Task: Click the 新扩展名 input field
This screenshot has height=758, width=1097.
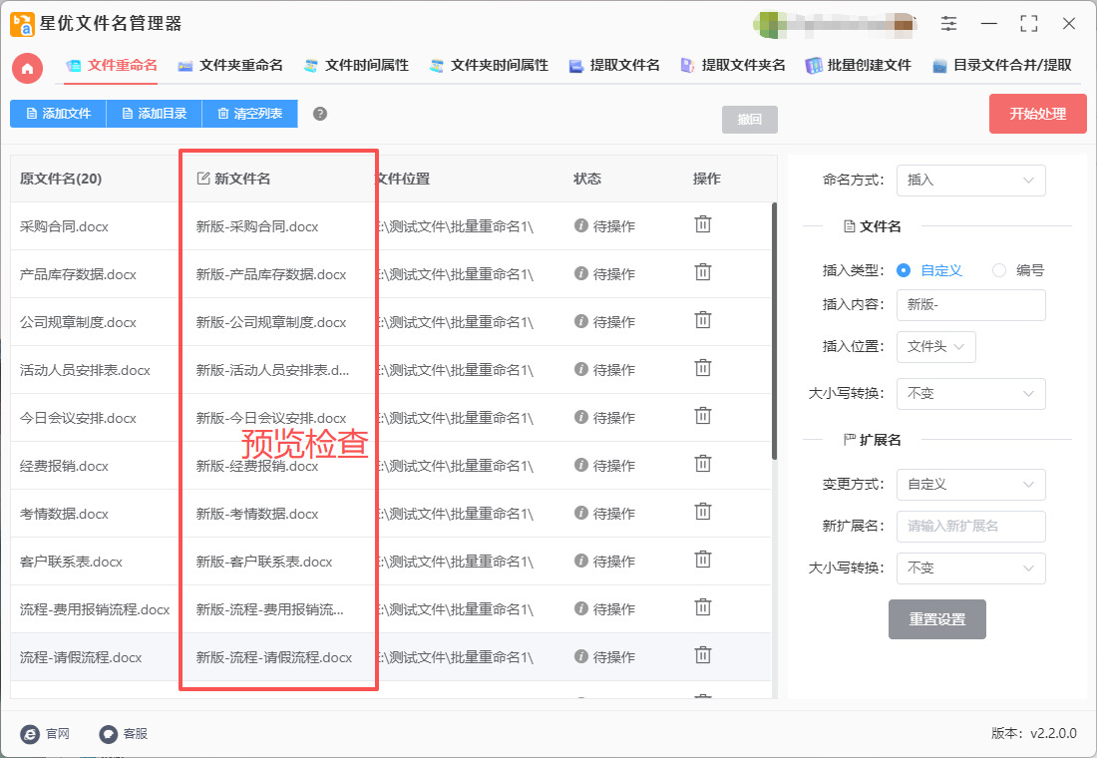Action: [970, 527]
